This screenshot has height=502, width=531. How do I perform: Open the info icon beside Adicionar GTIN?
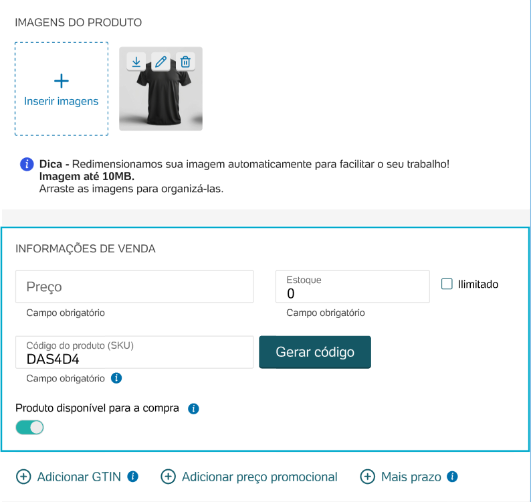click(x=132, y=477)
